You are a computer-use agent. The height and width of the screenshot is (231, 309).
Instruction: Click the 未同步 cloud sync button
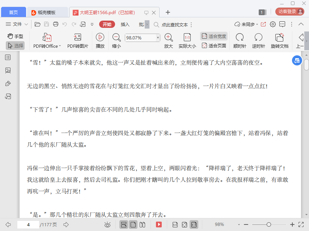coord(244,25)
